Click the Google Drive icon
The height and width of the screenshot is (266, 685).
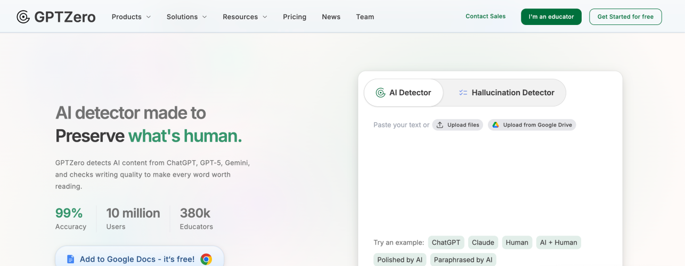pyautogui.click(x=495, y=125)
